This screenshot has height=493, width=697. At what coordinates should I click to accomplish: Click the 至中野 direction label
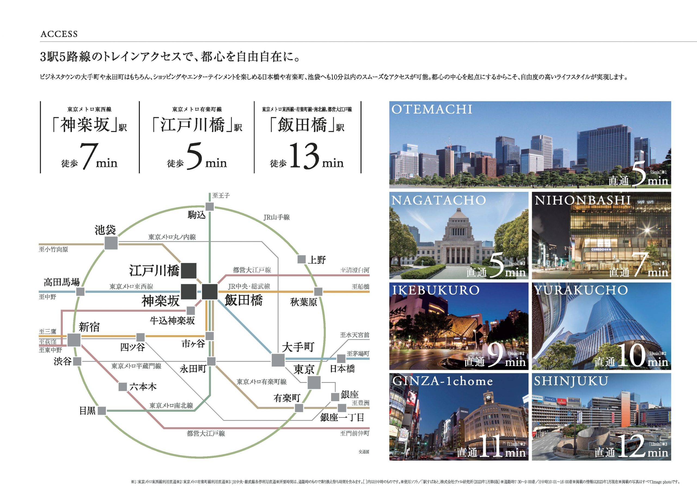[x=47, y=297]
